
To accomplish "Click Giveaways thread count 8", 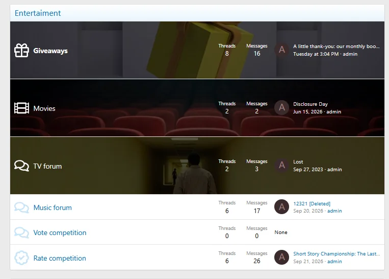I will tap(227, 54).
